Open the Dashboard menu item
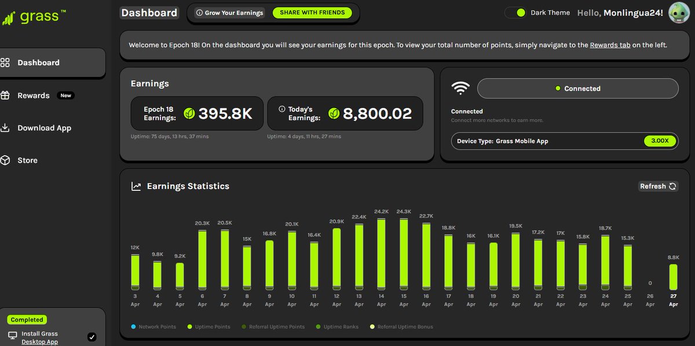The height and width of the screenshot is (346, 695). 53,62
